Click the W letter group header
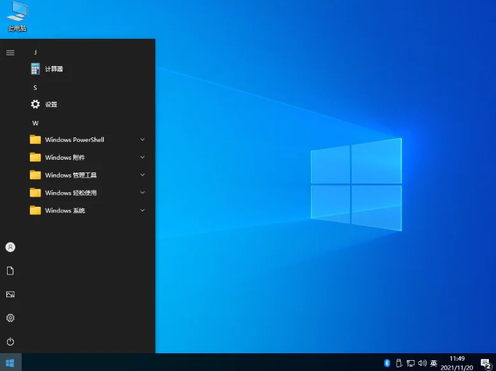This screenshot has width=496, height=371. pyautogui.click(x=35, y=123)
